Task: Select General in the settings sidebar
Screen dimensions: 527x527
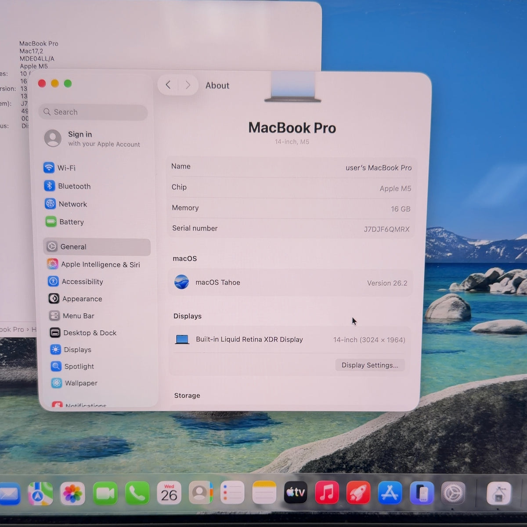Action: pos(97,247)
